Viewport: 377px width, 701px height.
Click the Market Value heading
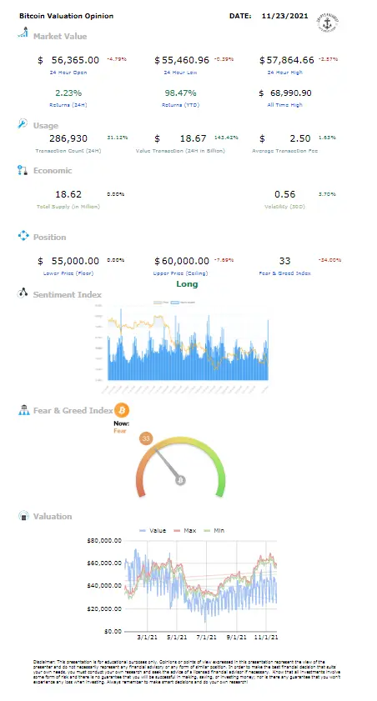[x=60, y=36]
